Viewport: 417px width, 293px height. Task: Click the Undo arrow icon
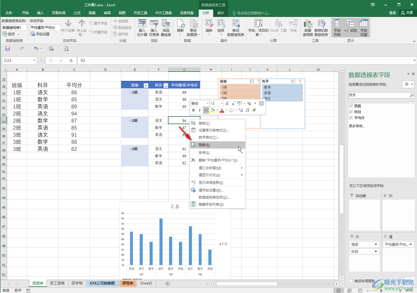pos(36,49)
